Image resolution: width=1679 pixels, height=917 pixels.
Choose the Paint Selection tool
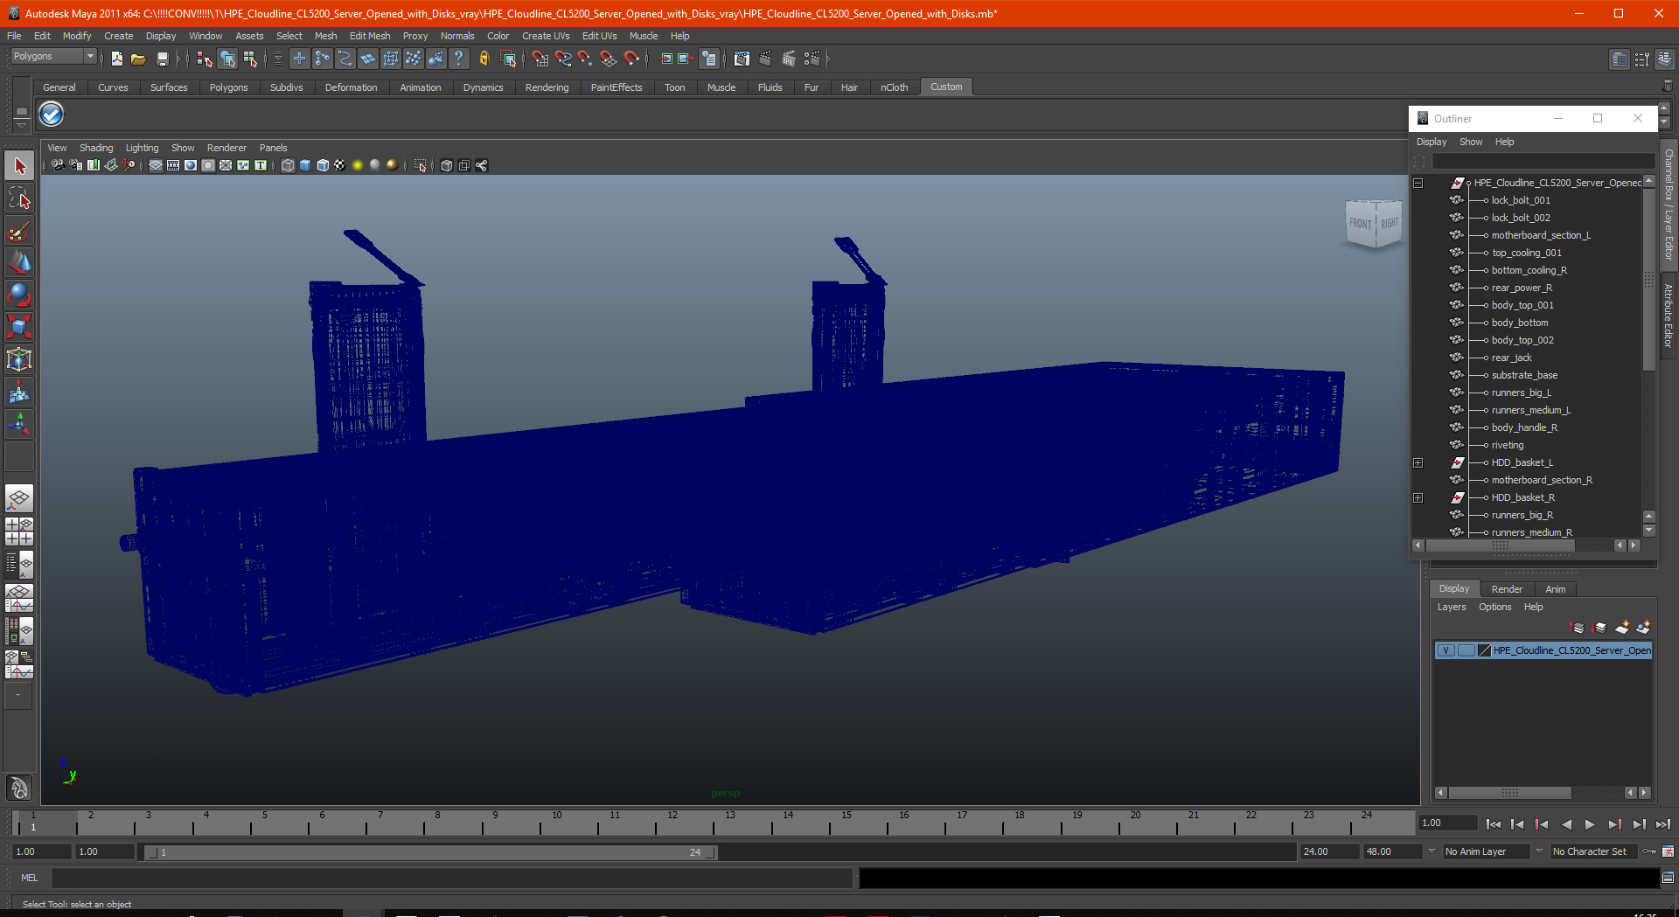19,231
